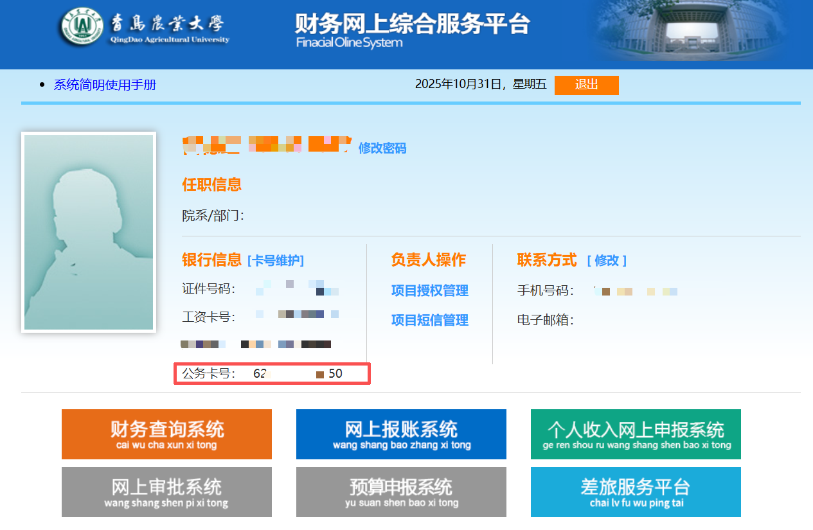813x530 pixels.
Task: Click the 修改密码 link
Action: click(382, 148)
